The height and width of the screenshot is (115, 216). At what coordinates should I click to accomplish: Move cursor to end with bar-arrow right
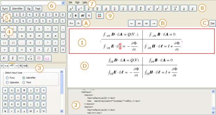154,23
